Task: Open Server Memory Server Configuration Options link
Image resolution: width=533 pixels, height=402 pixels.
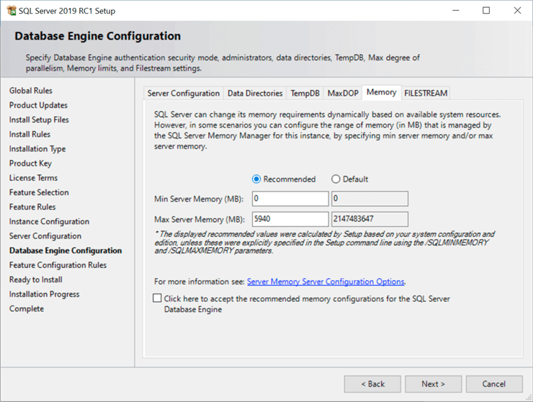Action: coord(326,282)
